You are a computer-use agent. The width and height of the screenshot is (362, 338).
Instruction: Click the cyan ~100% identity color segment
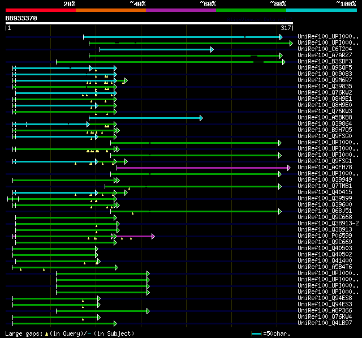321,10
